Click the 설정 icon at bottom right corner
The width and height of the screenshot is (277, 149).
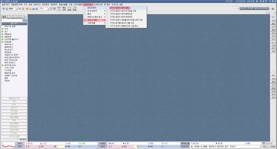coord(273,147)
